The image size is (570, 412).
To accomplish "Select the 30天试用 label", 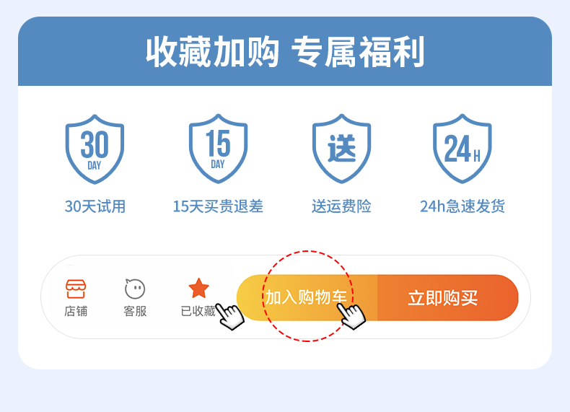I will tap(95, 206).
